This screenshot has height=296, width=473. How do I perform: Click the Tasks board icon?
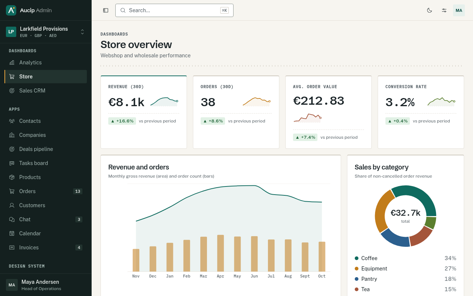pos(12,163)
